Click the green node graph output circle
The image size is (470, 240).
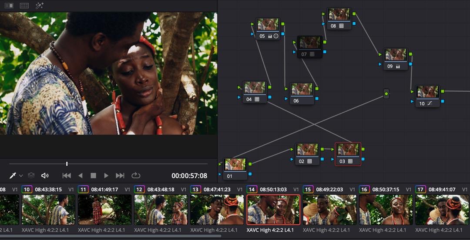coord(386,94)
